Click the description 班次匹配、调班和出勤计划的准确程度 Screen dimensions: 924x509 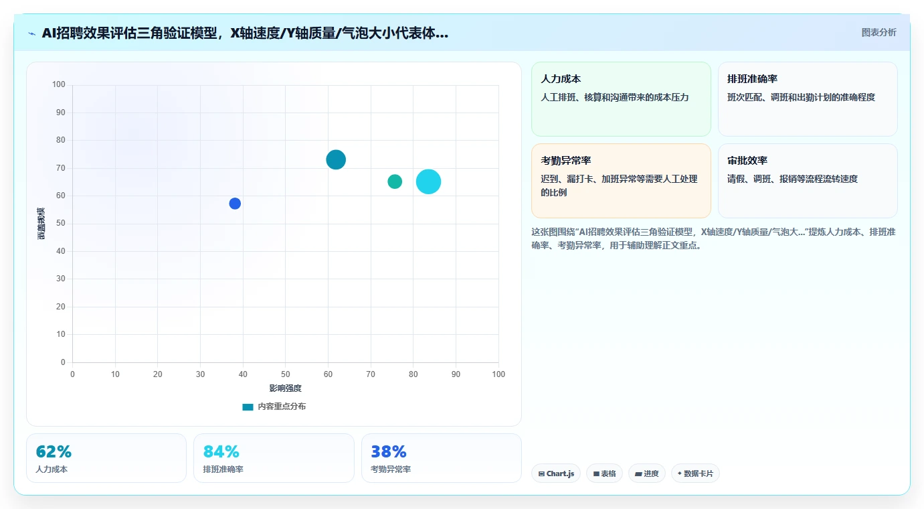(x=801, y=97)
